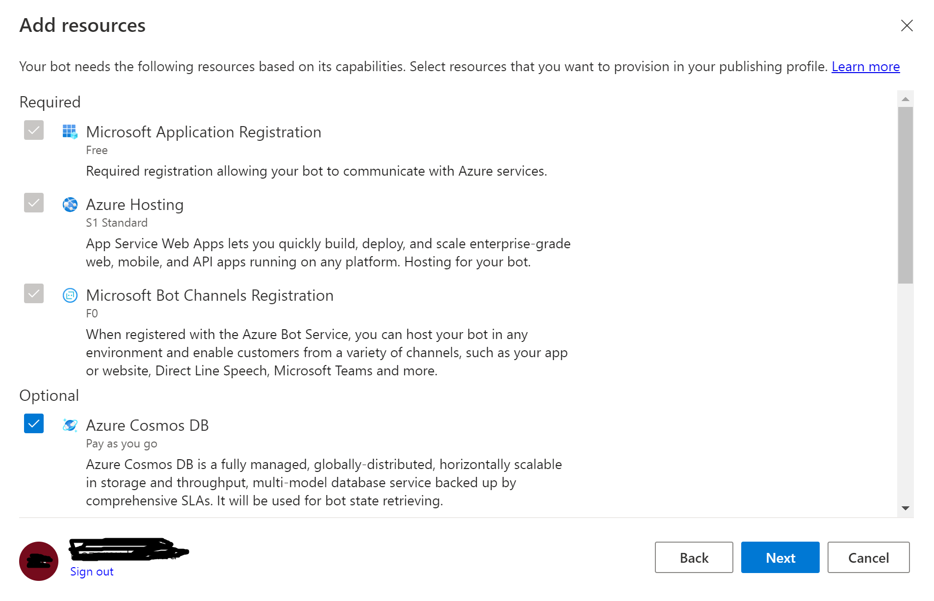The image size is (934, 601).
Task: Cancel the resource provisioning dialog
Action: [x=868, y=557]
